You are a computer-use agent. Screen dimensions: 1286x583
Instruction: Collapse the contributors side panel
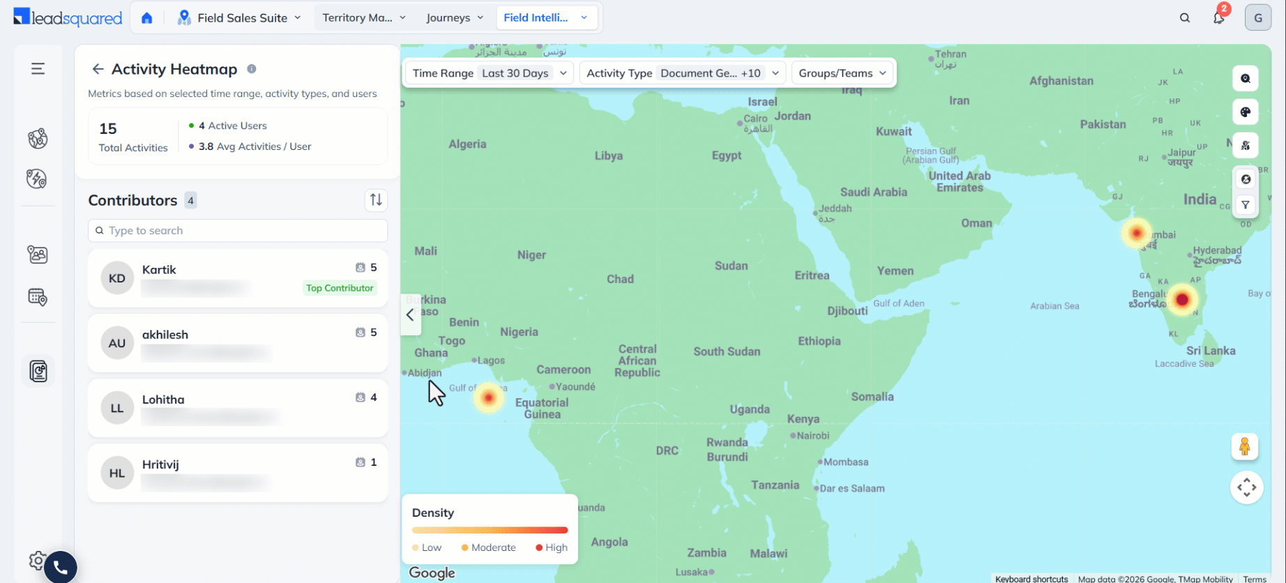(411, 315)
